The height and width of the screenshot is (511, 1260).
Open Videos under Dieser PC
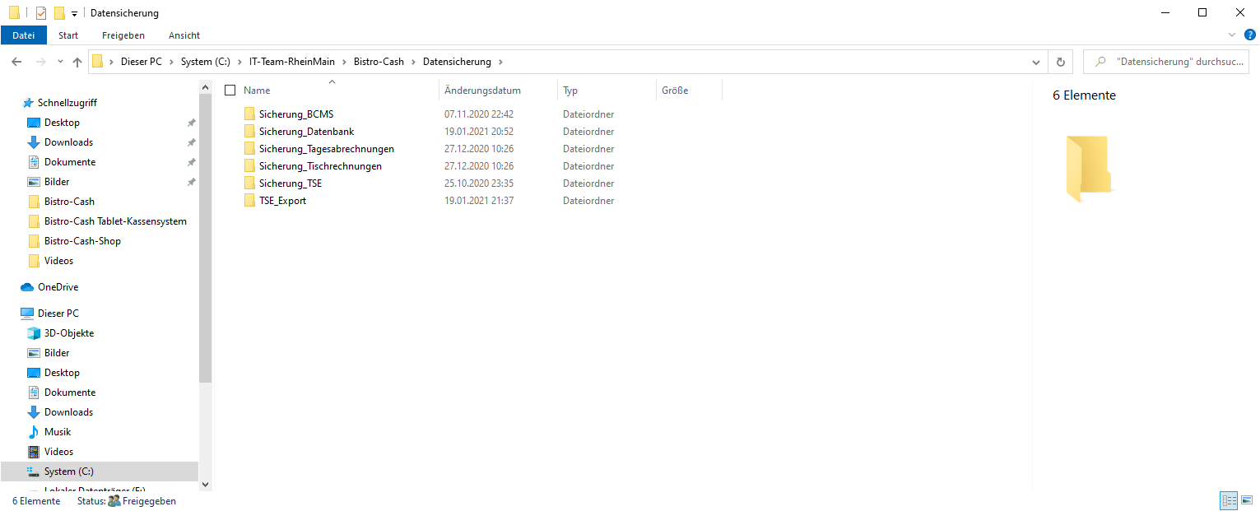point(58,452)
